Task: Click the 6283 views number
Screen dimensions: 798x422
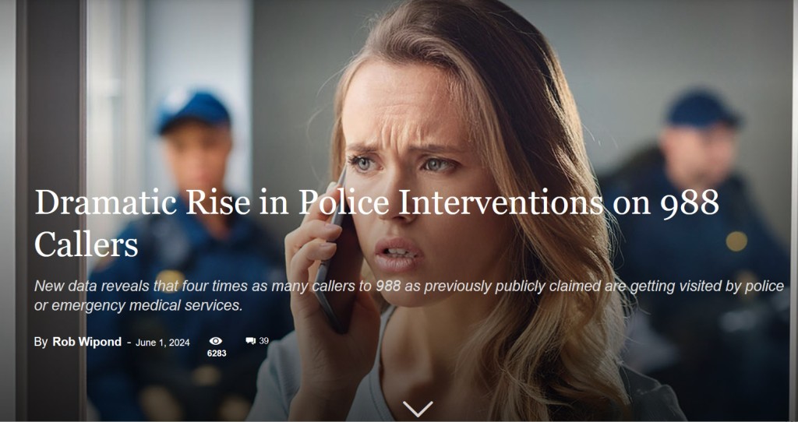Action: coord(217,353)
